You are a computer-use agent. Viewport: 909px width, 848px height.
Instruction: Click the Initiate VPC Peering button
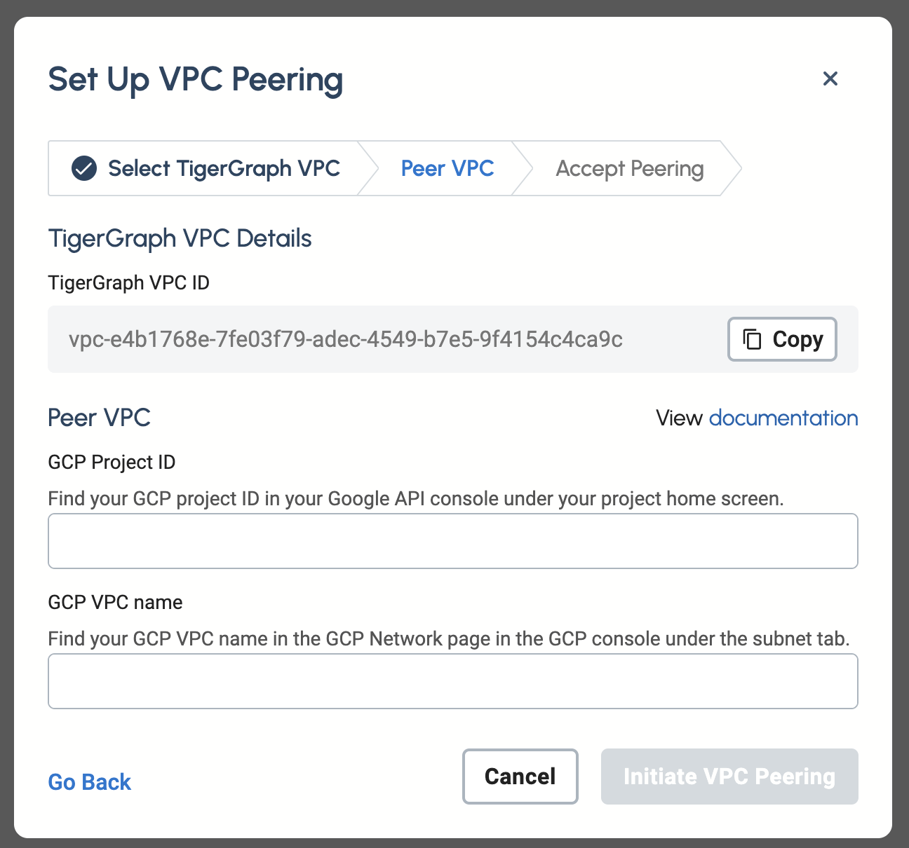(x=729, y=777)
